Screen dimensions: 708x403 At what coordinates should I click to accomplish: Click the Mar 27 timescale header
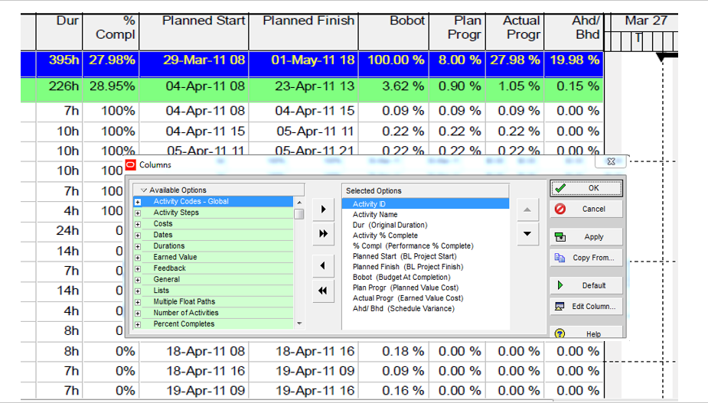click(645, 21)
